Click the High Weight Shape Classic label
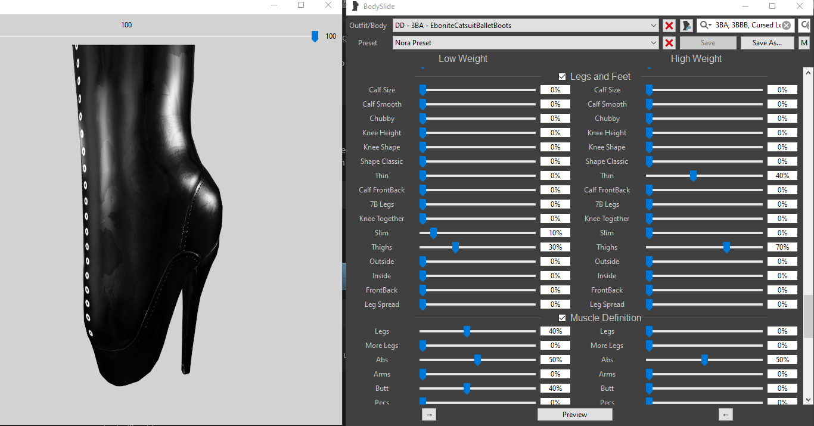 coord(607,161)
